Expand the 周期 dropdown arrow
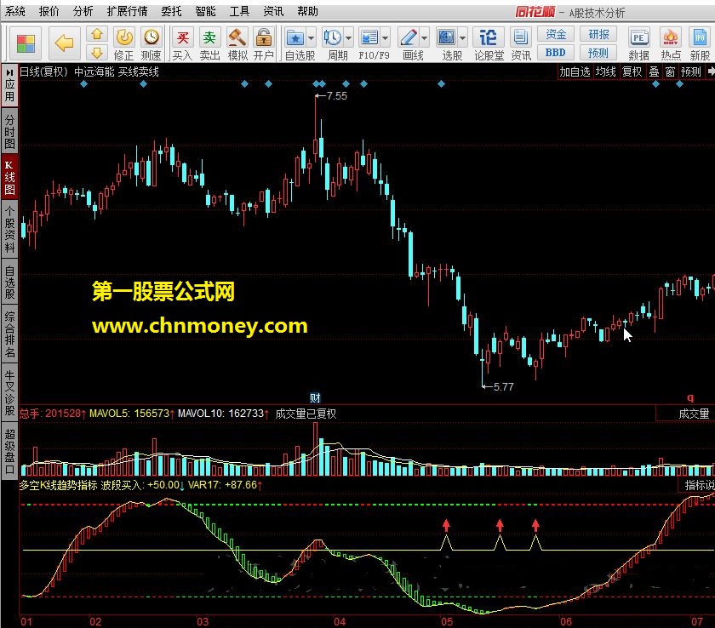 coord(349,38)
